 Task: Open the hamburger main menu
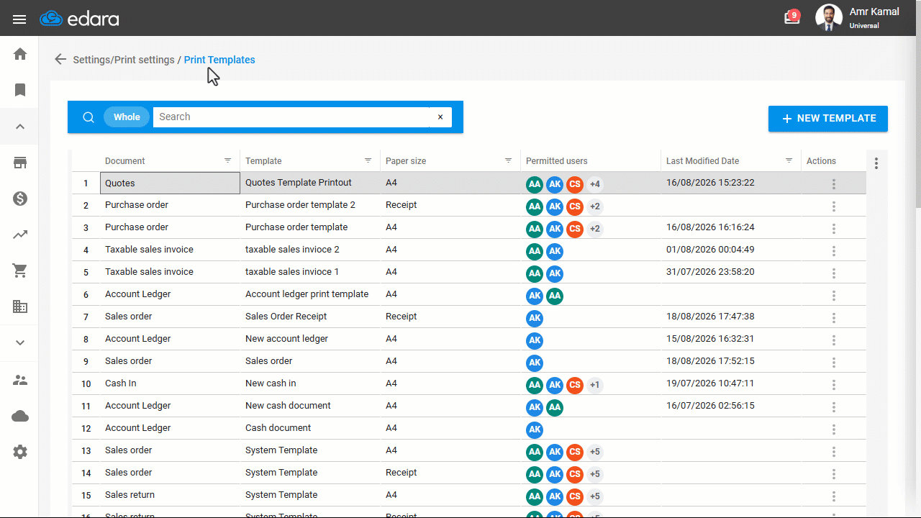[x=19, y=19]
